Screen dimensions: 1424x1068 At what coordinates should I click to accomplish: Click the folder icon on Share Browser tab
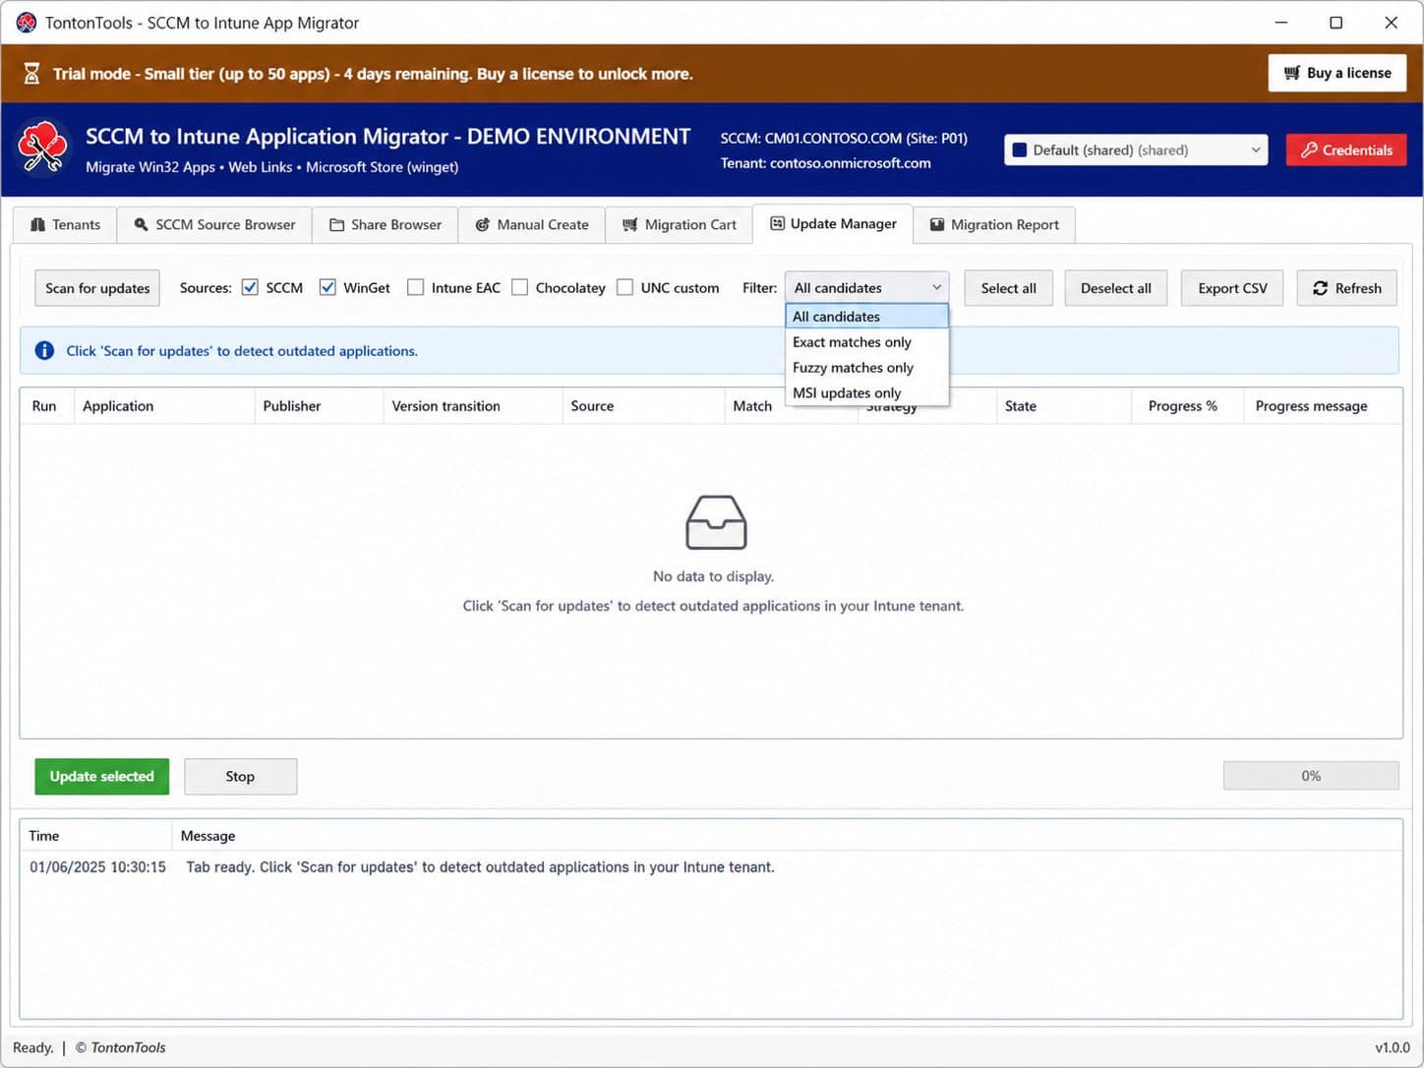pos(336,224)
